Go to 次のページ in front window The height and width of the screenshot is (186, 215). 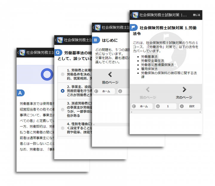click(184, 93)
